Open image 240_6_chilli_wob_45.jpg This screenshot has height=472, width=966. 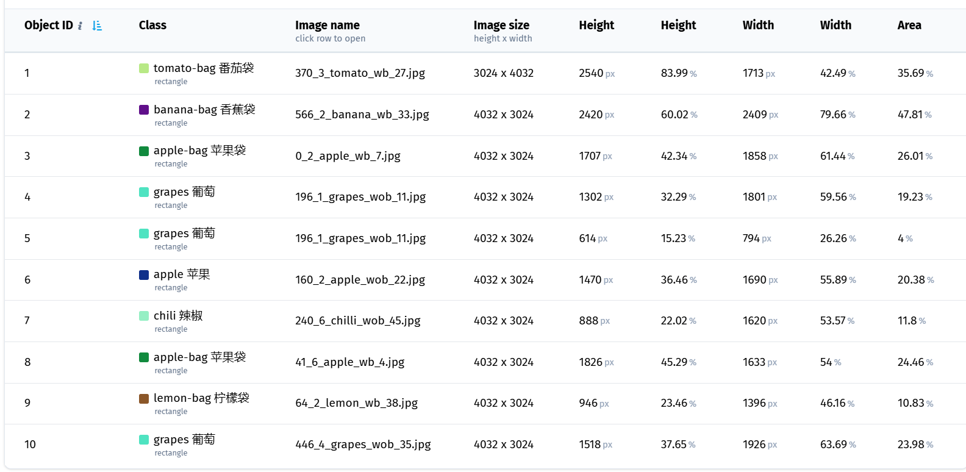tap(358, 321)
